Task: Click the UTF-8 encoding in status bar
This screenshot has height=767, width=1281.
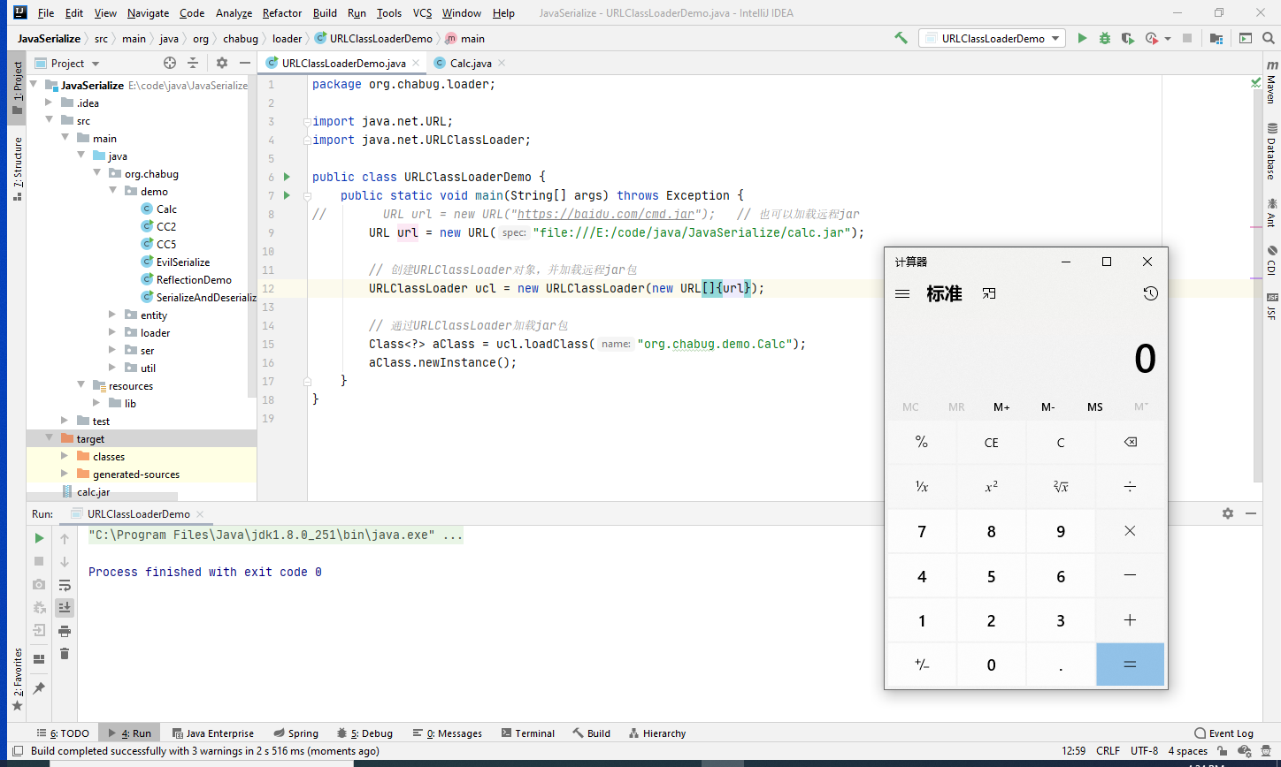Action: click(1144, 751)
